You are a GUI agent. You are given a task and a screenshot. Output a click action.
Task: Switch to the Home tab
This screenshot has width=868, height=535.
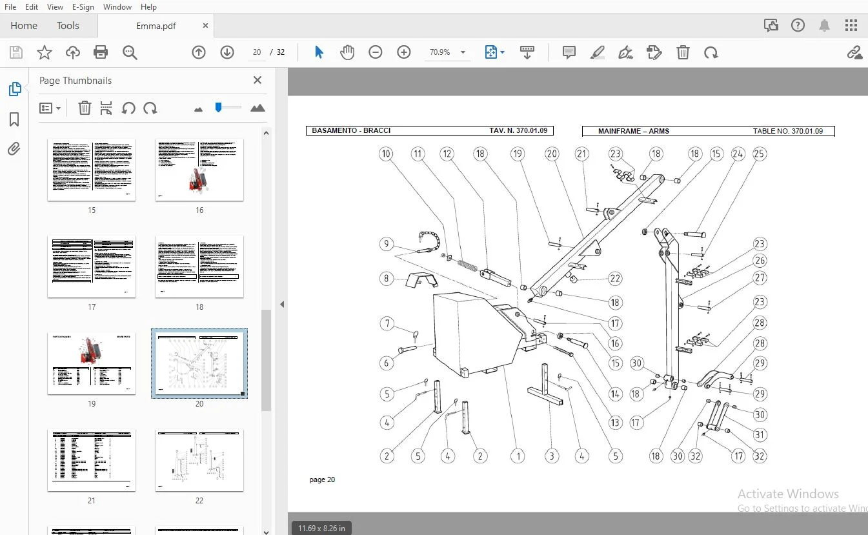pos(24,26)
